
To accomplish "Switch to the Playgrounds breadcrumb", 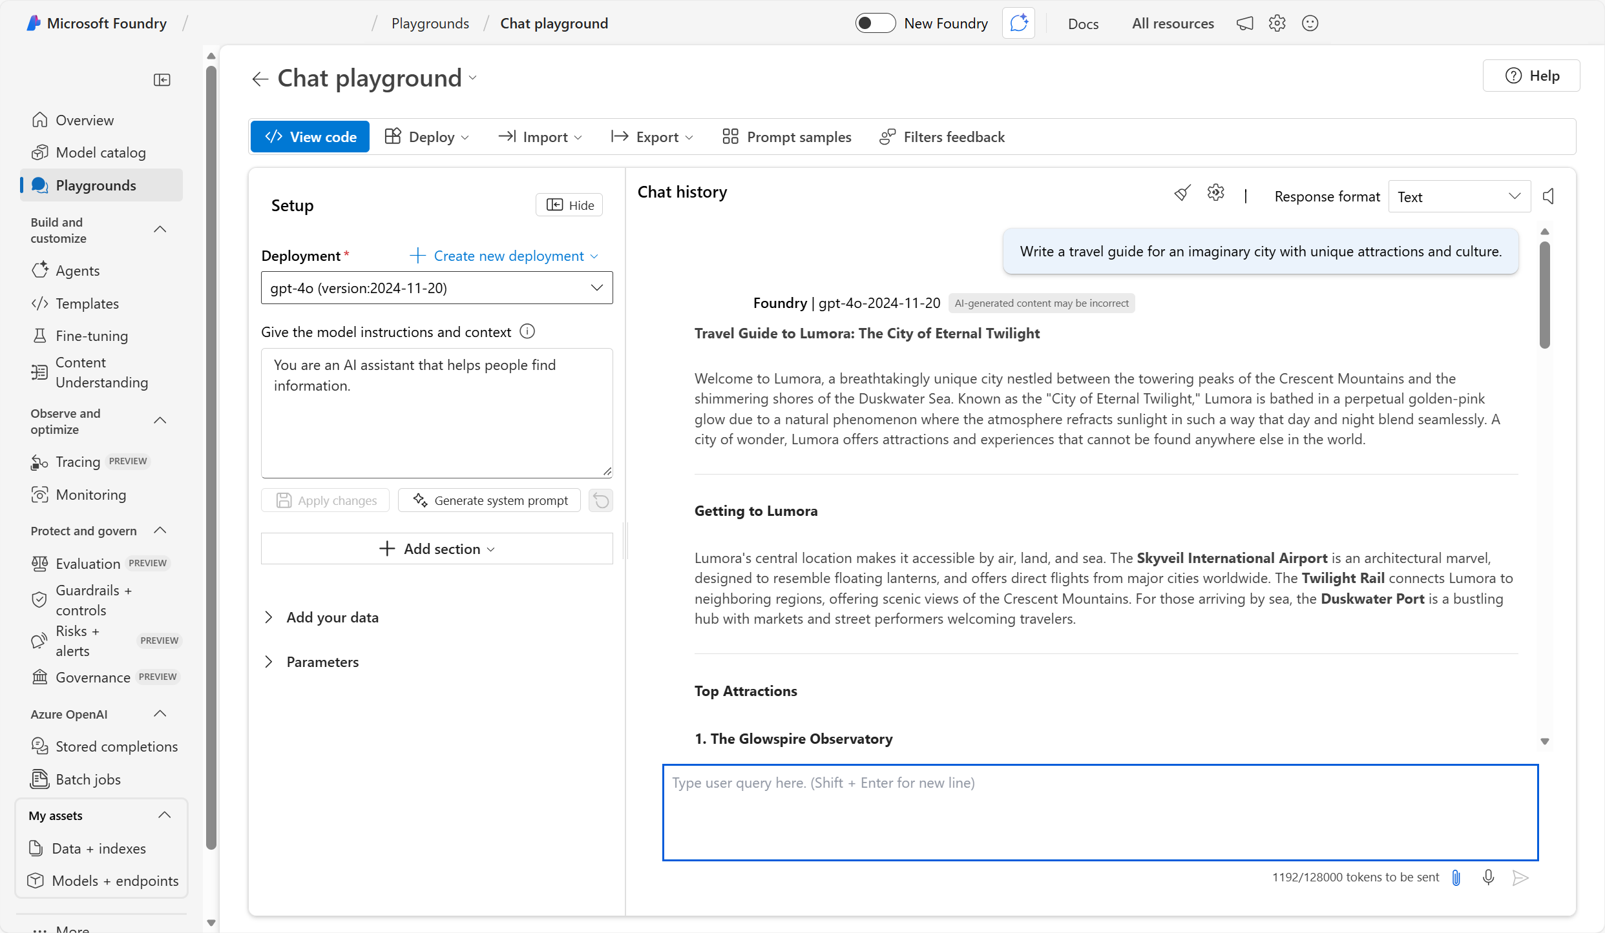I will 430,23.
